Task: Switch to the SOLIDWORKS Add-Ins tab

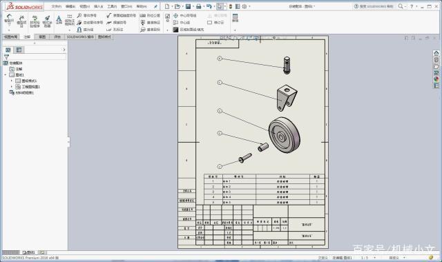Action: (80, 37)
